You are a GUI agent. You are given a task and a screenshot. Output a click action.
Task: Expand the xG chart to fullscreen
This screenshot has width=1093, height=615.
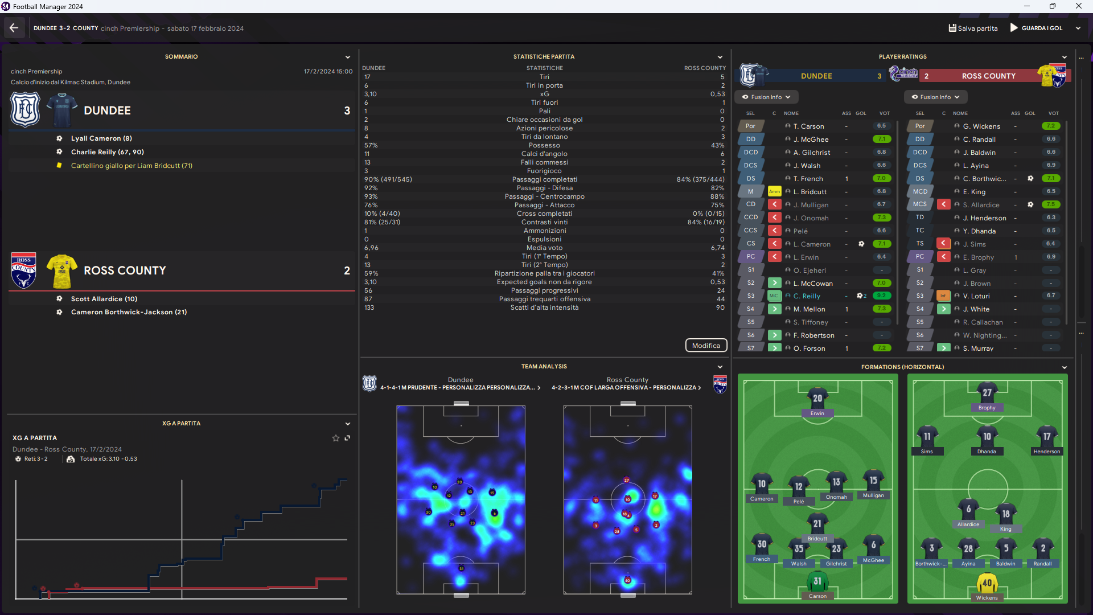347,438
